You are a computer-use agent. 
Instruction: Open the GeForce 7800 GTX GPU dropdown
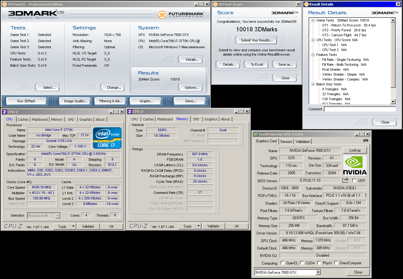318,272
